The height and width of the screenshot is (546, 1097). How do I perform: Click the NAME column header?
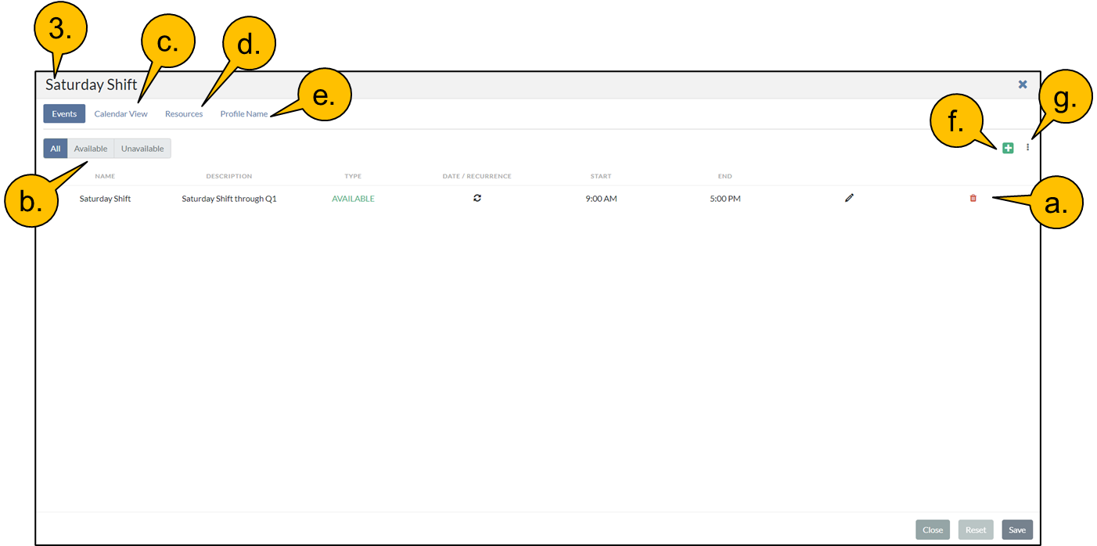click(x=105, y=176)
